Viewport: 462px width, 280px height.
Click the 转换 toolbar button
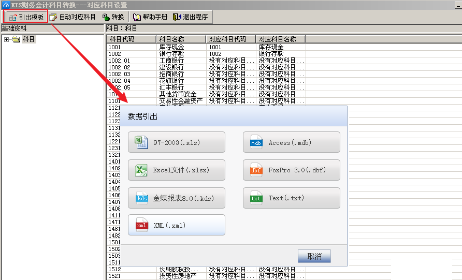tap(113, 17)
